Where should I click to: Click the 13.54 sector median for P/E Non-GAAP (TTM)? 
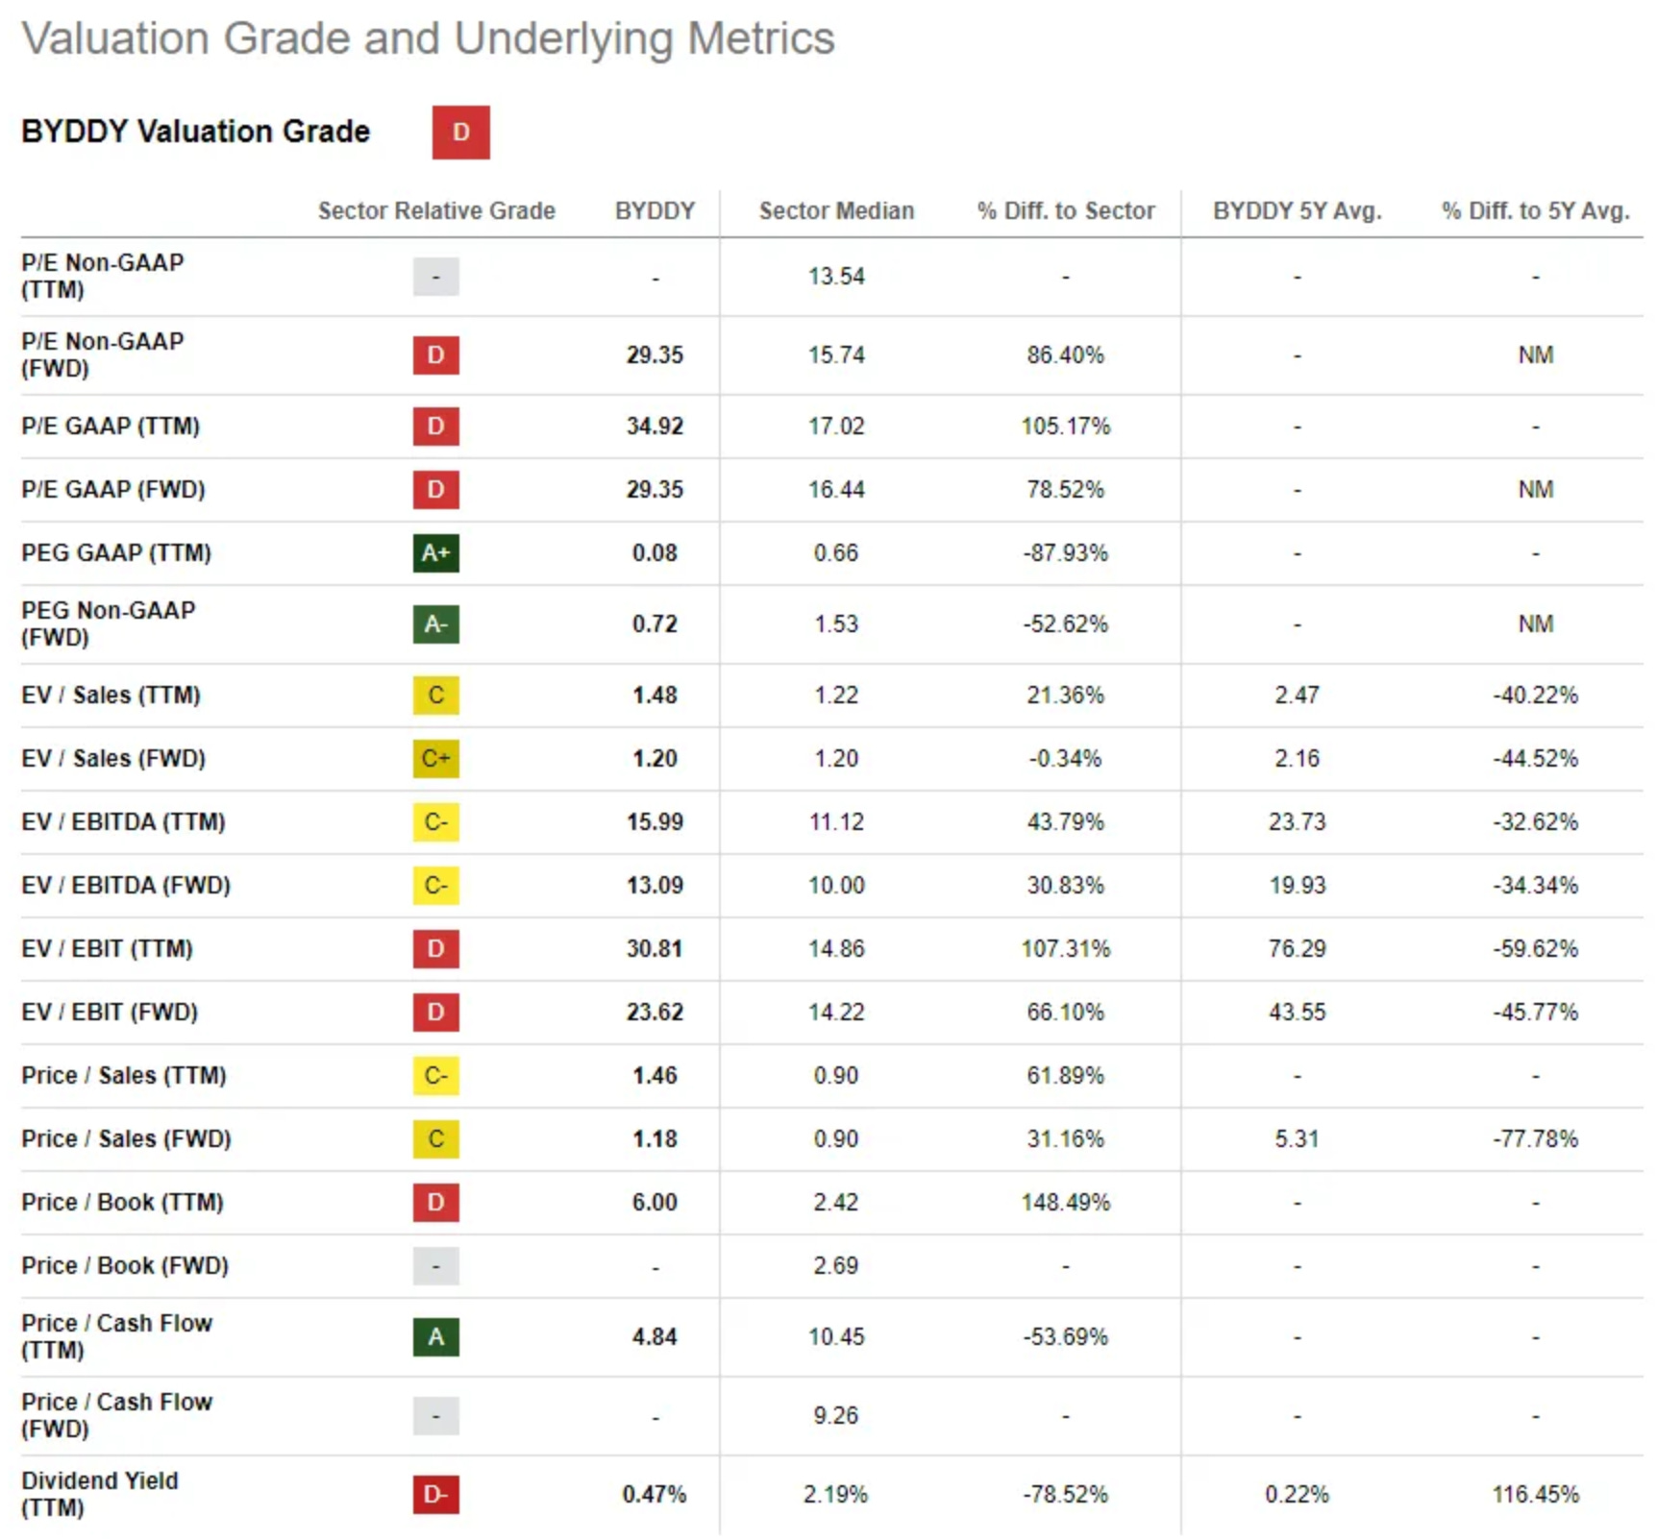point(836,277)
